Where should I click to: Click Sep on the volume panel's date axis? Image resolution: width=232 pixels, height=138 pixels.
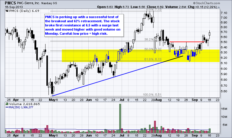195,136
